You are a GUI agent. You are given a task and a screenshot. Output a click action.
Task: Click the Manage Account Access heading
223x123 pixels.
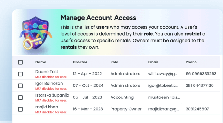pos(98,18)
